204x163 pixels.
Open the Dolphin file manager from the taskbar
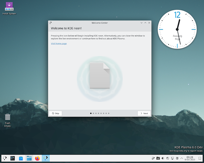(x=29, y=158)
